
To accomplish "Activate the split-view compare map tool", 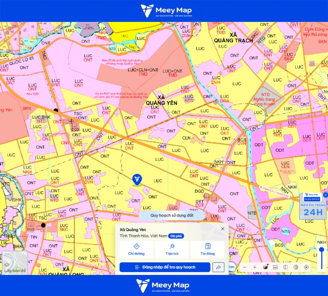I will click(286, 267).
